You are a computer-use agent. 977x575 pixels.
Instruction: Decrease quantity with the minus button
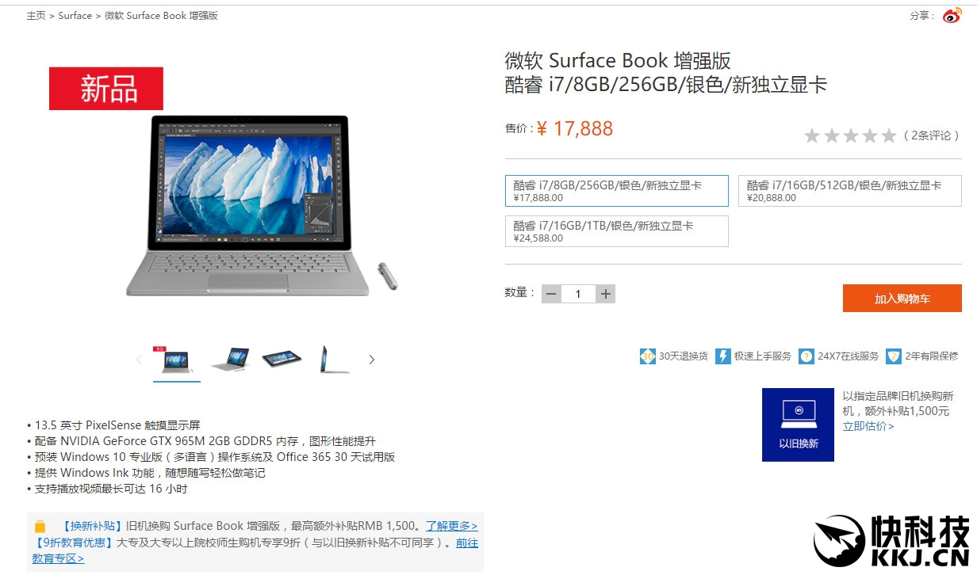coord(551,294)
